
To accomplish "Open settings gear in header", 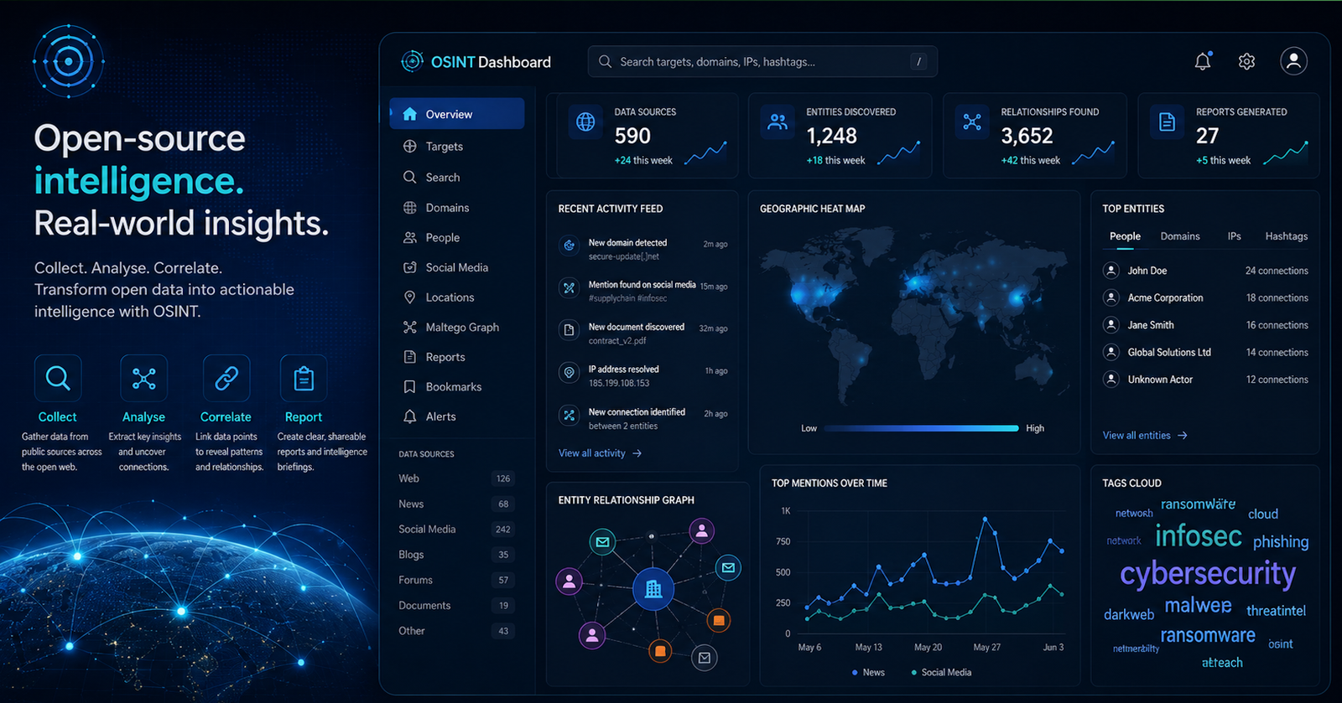I will coord(1246,61).
